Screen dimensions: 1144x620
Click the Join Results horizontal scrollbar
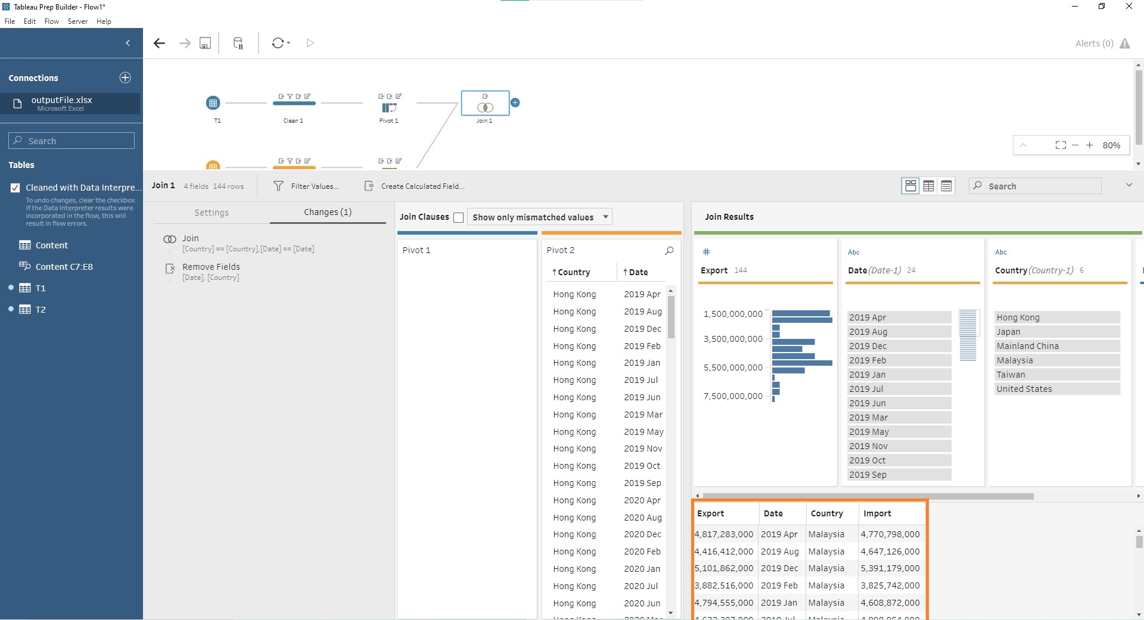[x=868, y=496]
